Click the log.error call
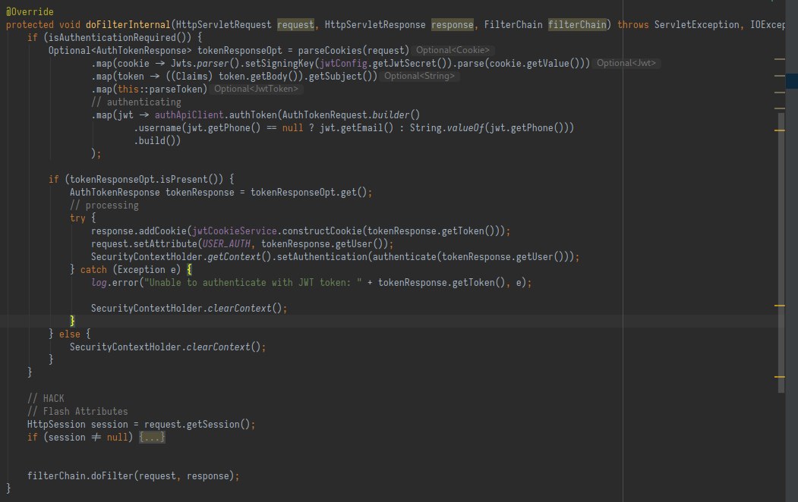The height and width of the screenshot is (502, 798). pyautogui.click(x=115, y=283)
